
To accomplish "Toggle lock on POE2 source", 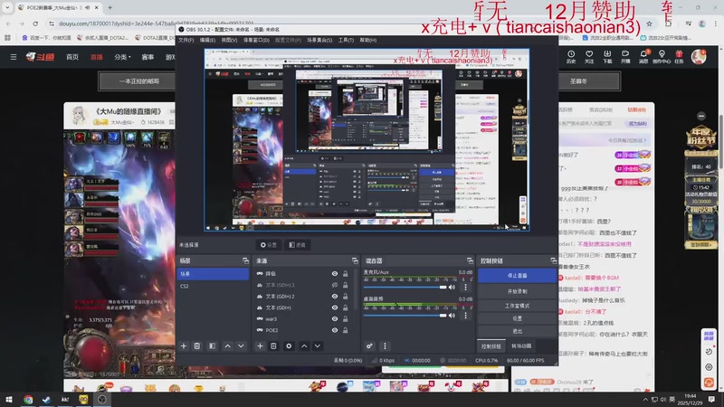I will [x=345, y=330].
